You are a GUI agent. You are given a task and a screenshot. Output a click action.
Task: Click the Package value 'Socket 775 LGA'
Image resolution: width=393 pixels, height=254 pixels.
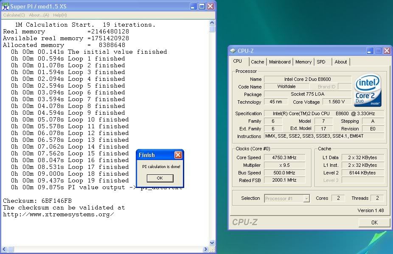click(x=308, y=94)
